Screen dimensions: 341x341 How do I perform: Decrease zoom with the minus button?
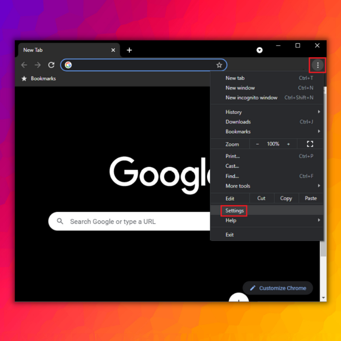coord(257,144)
